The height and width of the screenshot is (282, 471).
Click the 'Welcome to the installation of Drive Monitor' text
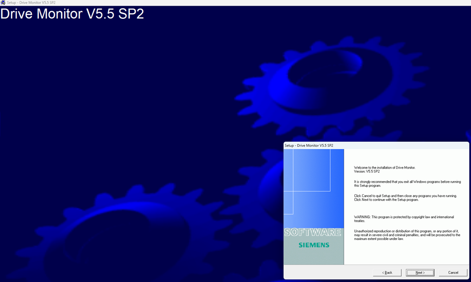(x=384, y=168)
